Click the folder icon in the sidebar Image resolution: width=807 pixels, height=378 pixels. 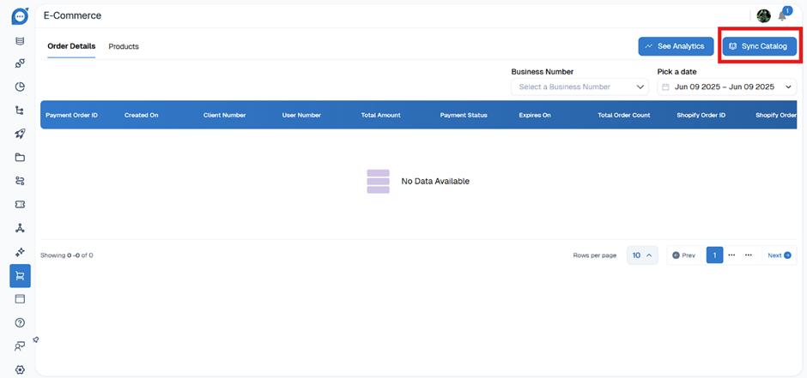(20, 158)
